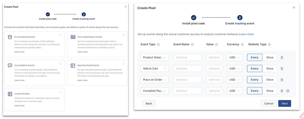Viewport: 304px width, 119px height.
Task: Click the Cancel button
Action: point(269,104)
